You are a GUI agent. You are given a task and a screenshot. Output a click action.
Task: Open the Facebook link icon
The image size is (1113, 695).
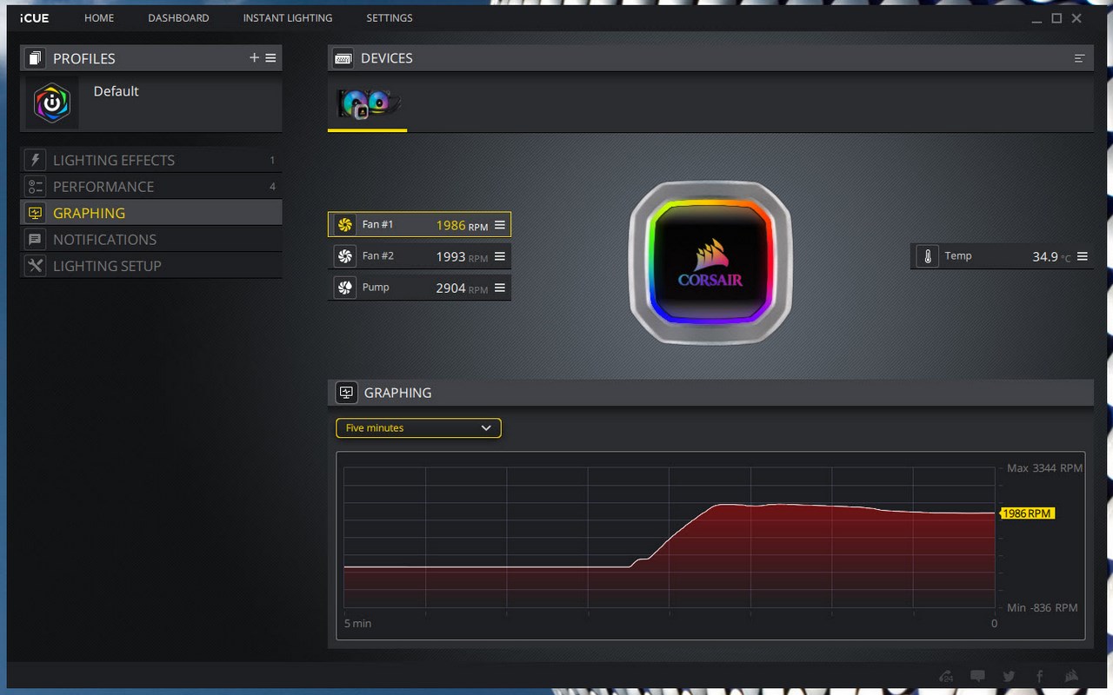click(x=1040, y=676)
